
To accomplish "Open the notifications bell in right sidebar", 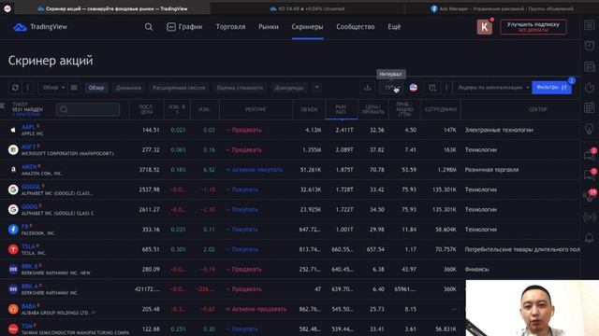I will point(590,238).
